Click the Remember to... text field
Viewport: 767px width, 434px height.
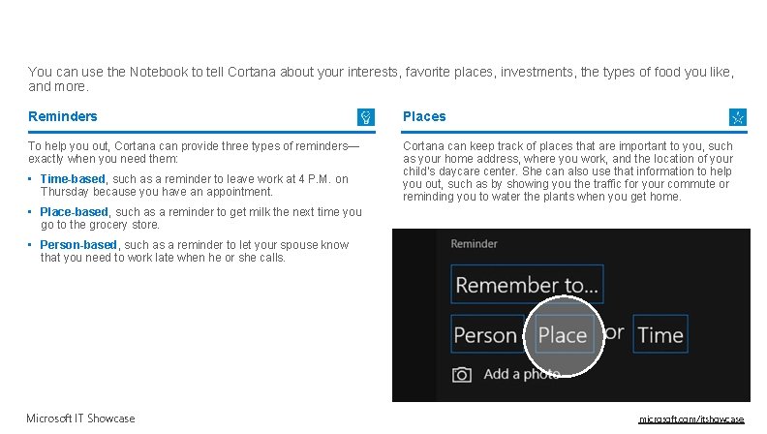click(527, 284)
